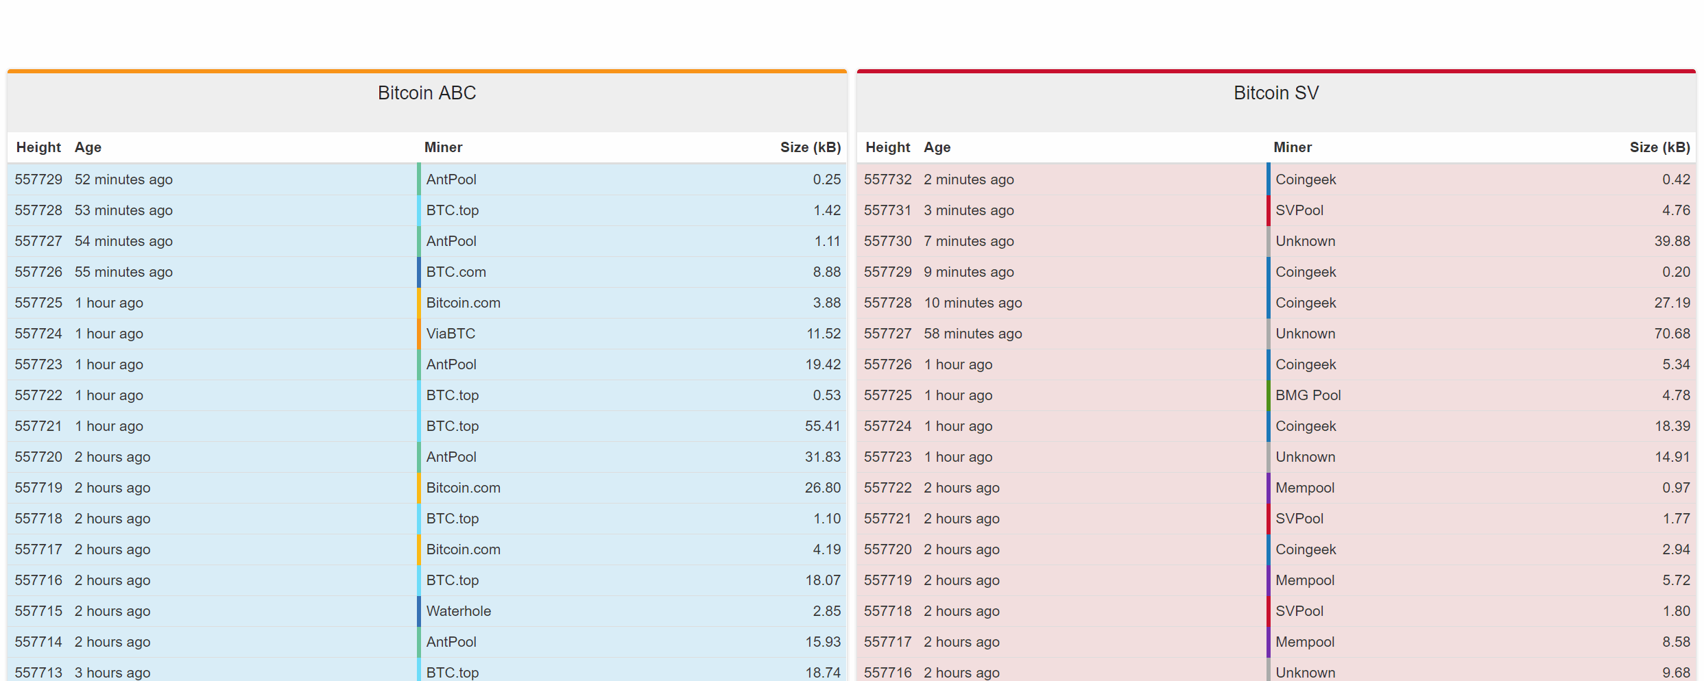
Task: Click ViaBTC miner name
Action: coord(451,334)
